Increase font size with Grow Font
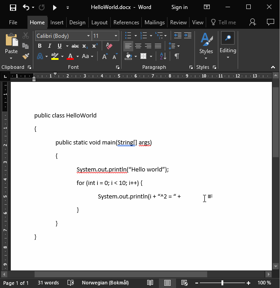Image resolution: width=280 pixels, height=288 pixels. [x=105, y=56]
